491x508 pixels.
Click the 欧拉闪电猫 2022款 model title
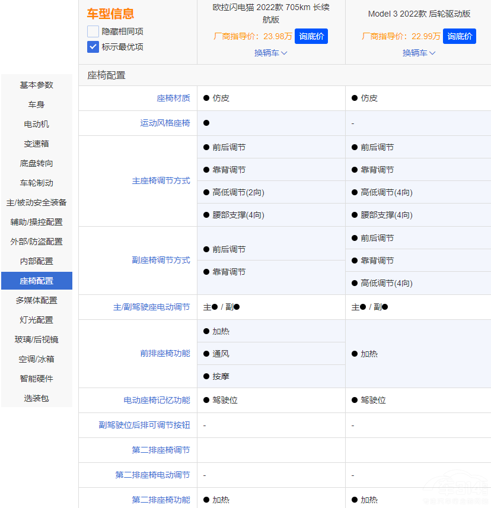tap(271, 13)
